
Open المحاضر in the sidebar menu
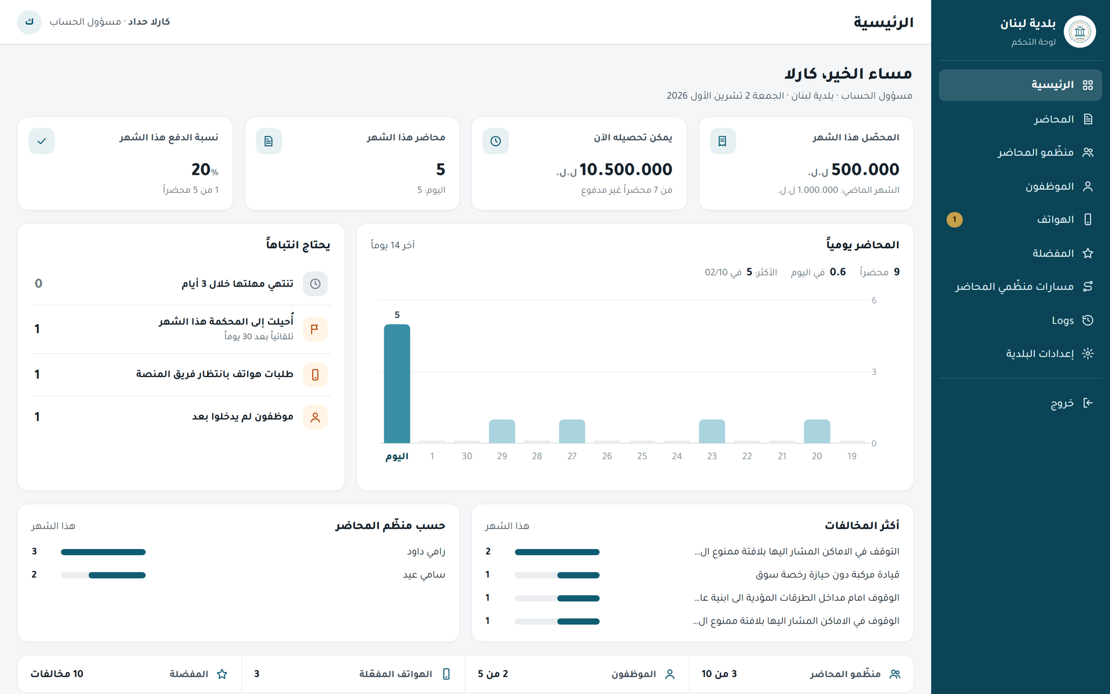(x=1020, y=119)
